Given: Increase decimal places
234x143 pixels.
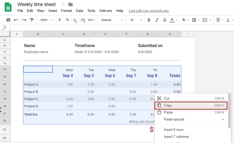Looking at the screenshot, I should (83, 20).
